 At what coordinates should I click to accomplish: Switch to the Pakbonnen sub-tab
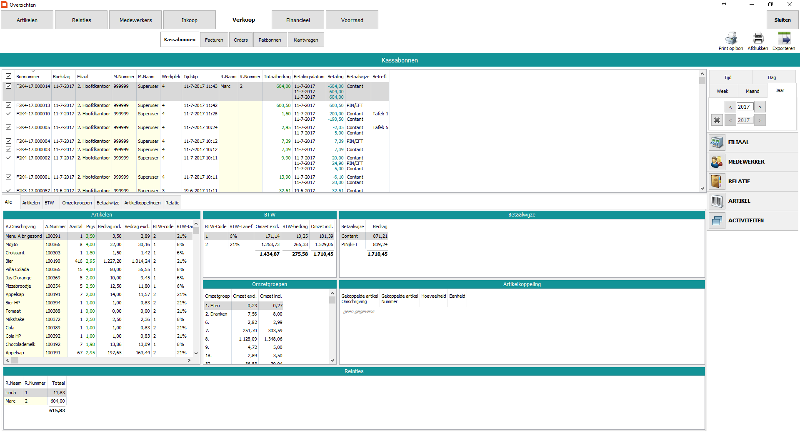tap(270, 40)
